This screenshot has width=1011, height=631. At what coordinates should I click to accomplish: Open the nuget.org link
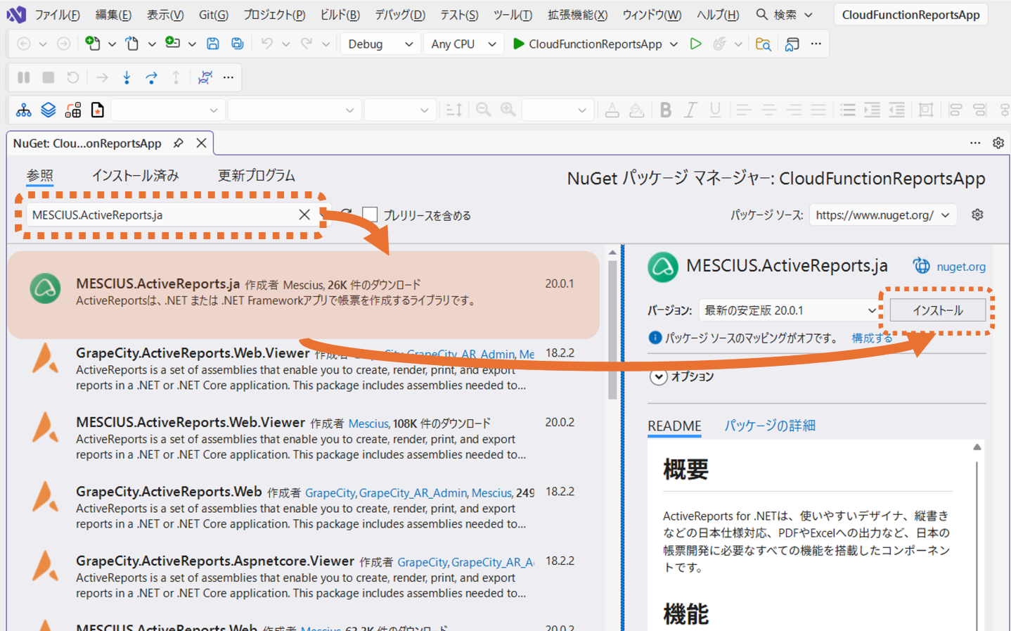[960, 267]
